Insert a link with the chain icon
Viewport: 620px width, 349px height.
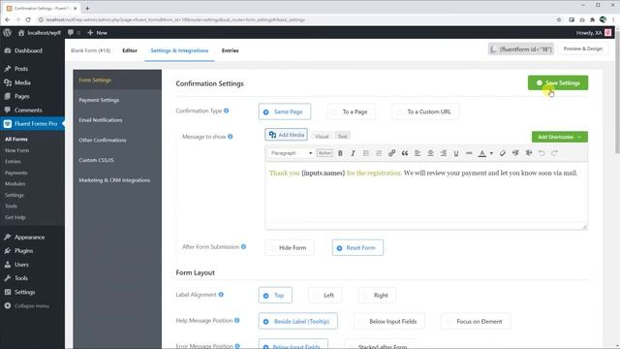pos(391,153)
